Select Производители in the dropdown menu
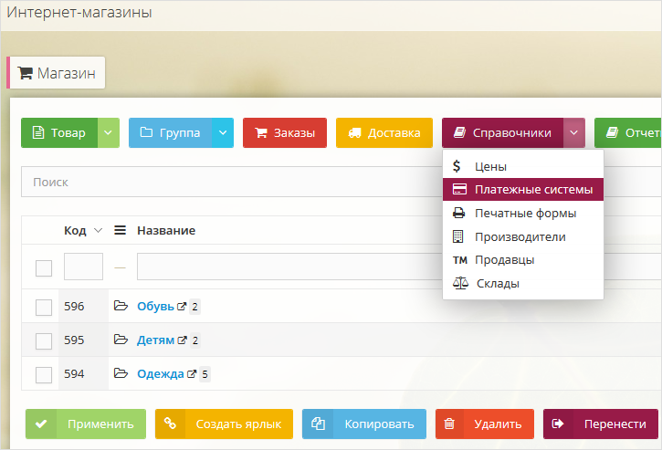This screenshot has width=662, height=450. pyautogui.click(x=520, y=236)
